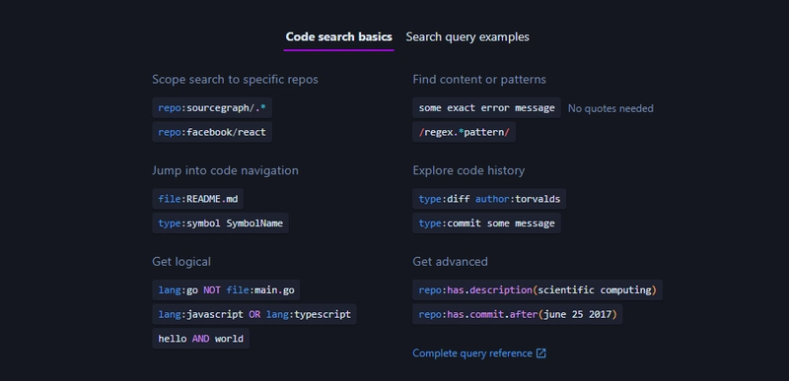Select the type:commit some message example

pos(486,222)
